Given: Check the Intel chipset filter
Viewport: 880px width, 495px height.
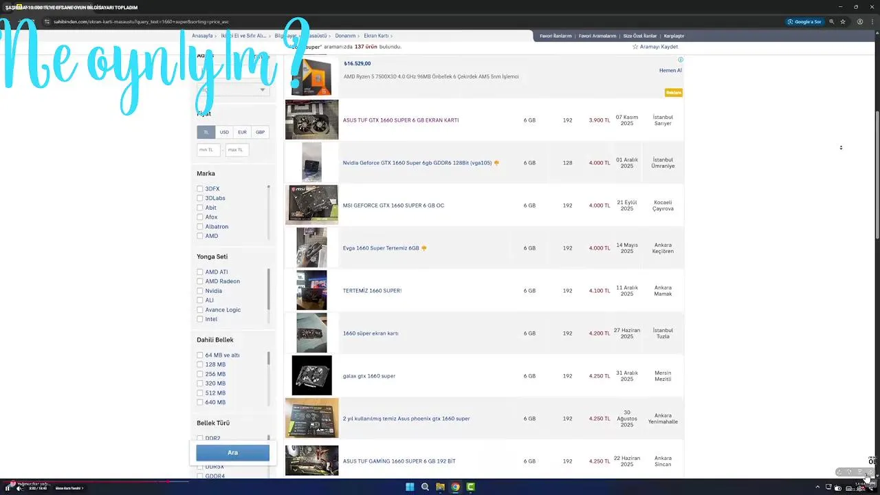Looking at the screenshot, I should click(x=200, y=319).
